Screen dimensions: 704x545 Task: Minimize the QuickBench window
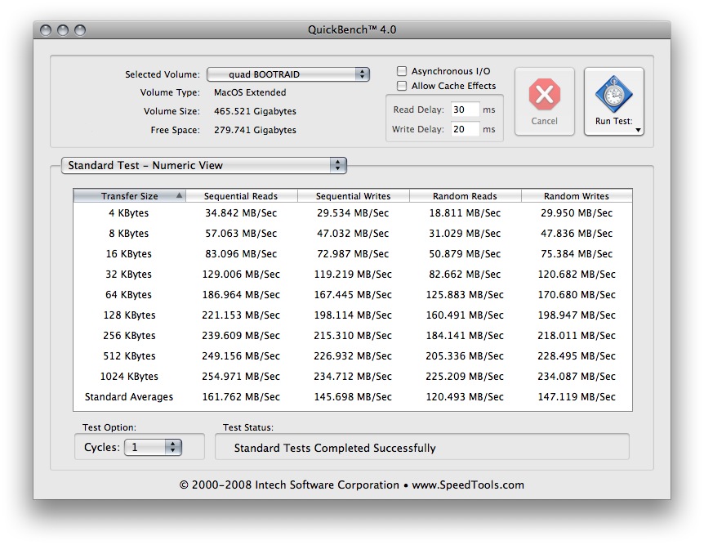coord(63,30)
